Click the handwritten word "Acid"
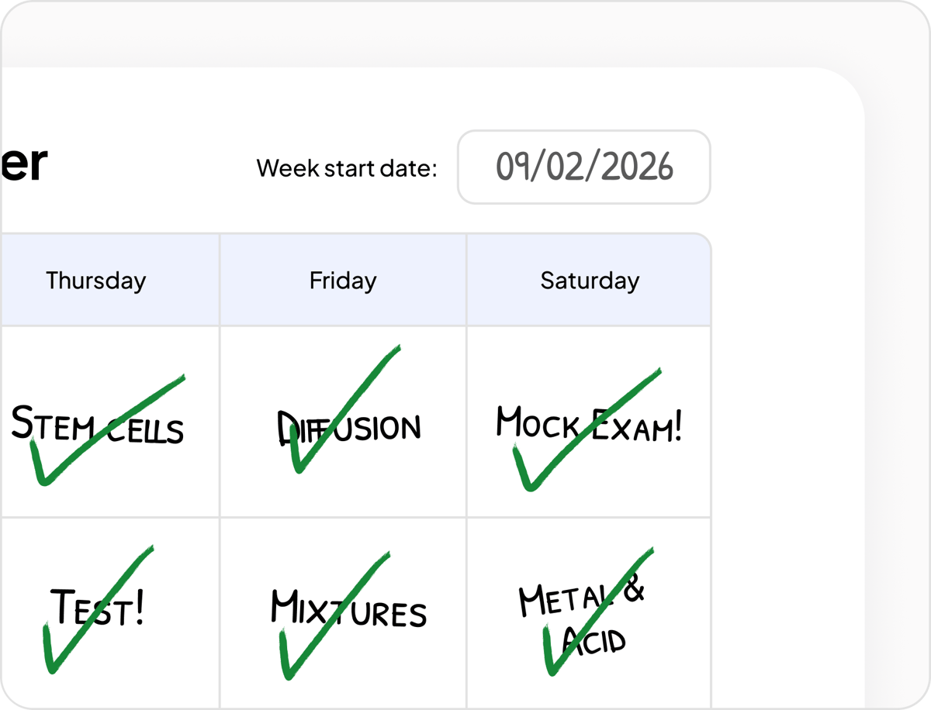Image resolution: width=931 pixels, height=710 pixels. click(596, 642)
